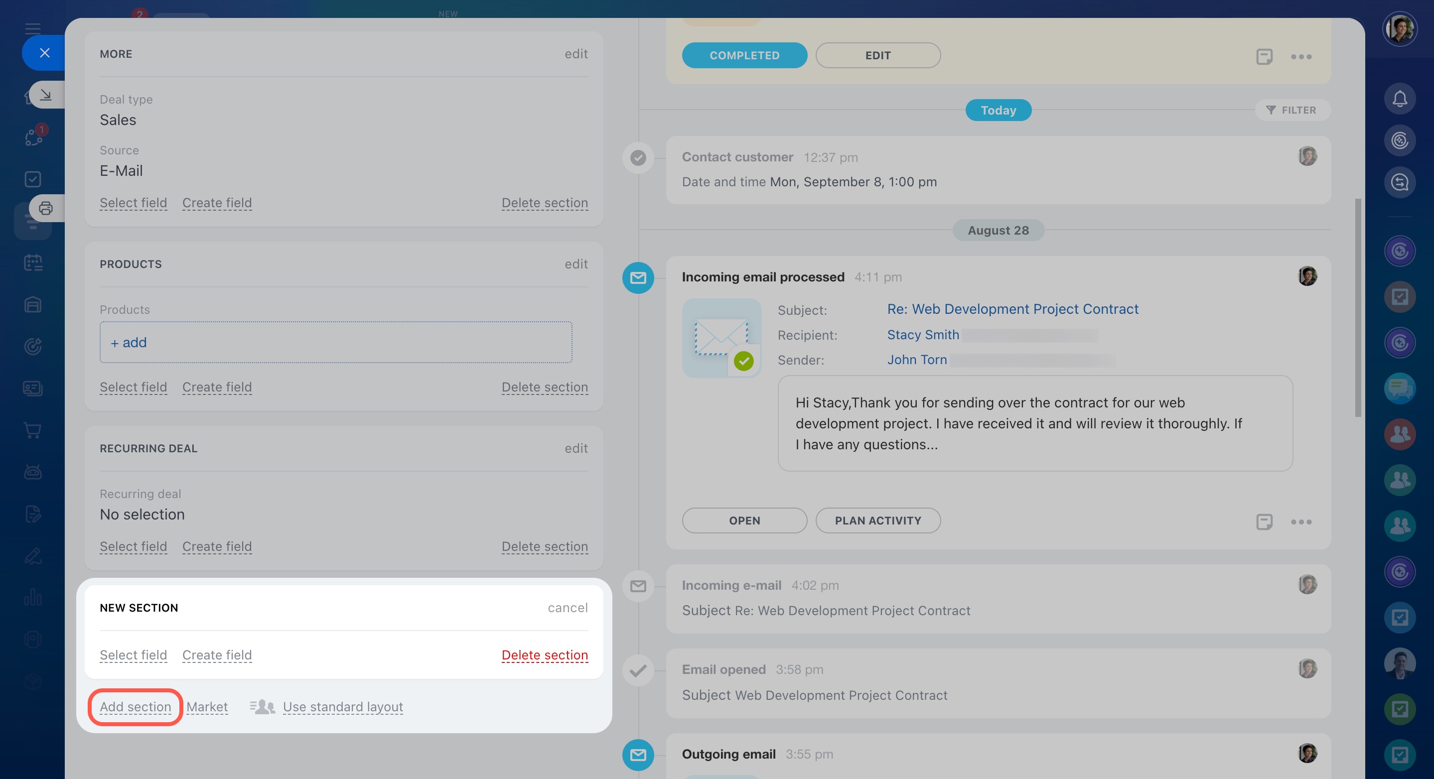Click the incoming email envelope thumbnail
This screenshot has height=779, width=1434.
click(x=721, y=338)
